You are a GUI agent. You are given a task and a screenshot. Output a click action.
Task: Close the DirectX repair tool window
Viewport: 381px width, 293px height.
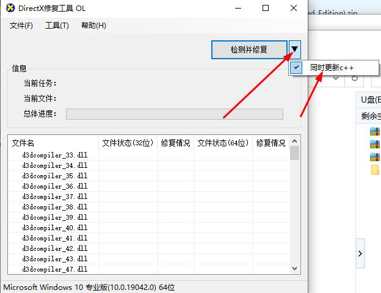[294, 9]
